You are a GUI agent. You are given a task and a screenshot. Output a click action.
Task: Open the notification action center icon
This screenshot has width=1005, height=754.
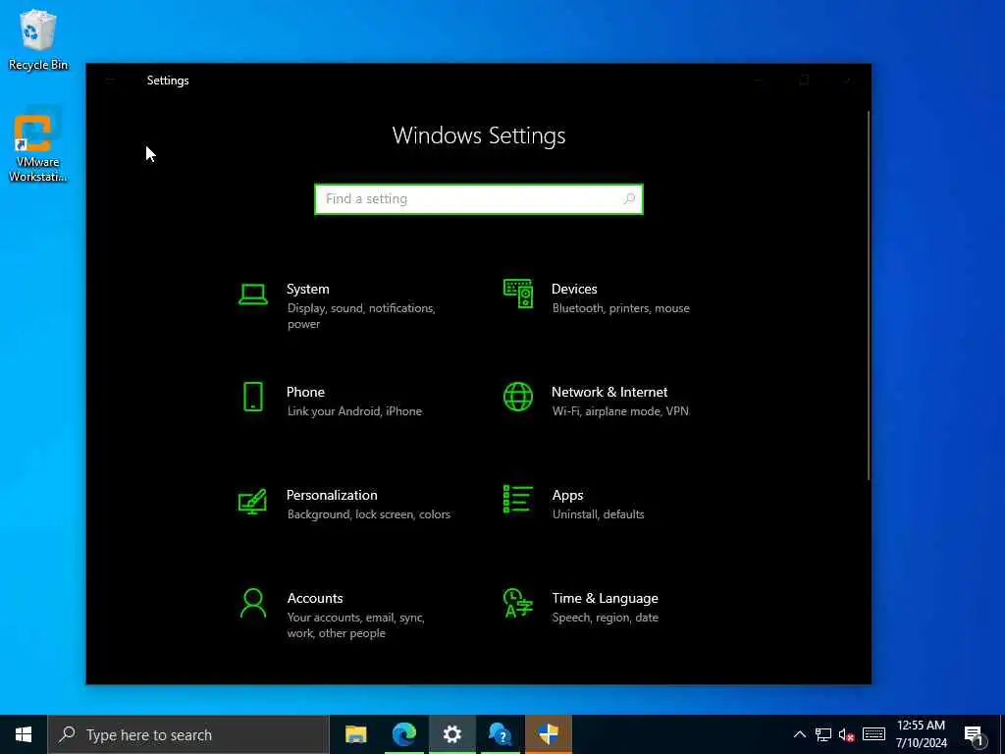click(x=975, y=736)
